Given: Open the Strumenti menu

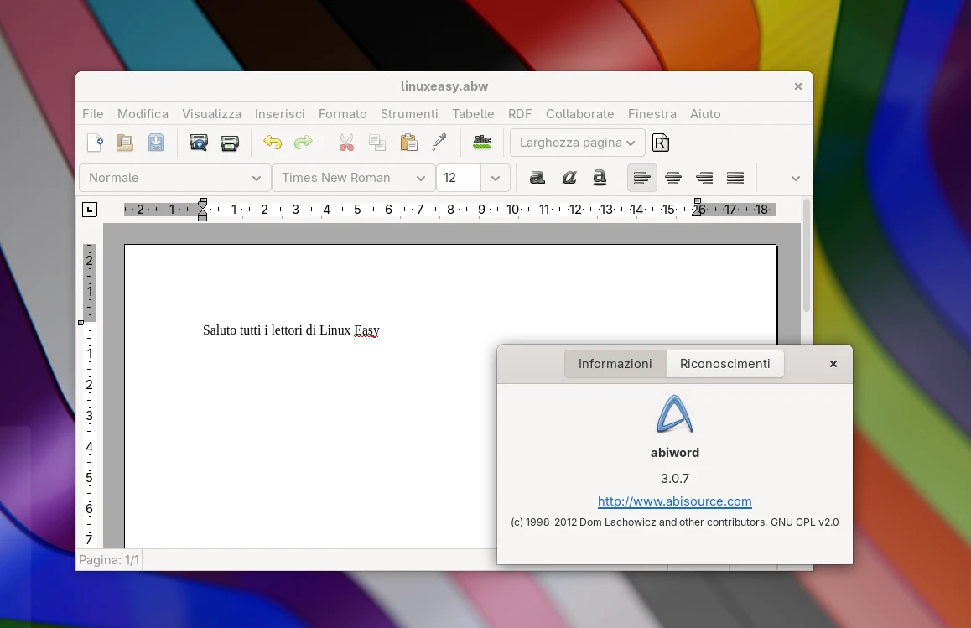Looking at the screenshot, I should pos(409,114).
